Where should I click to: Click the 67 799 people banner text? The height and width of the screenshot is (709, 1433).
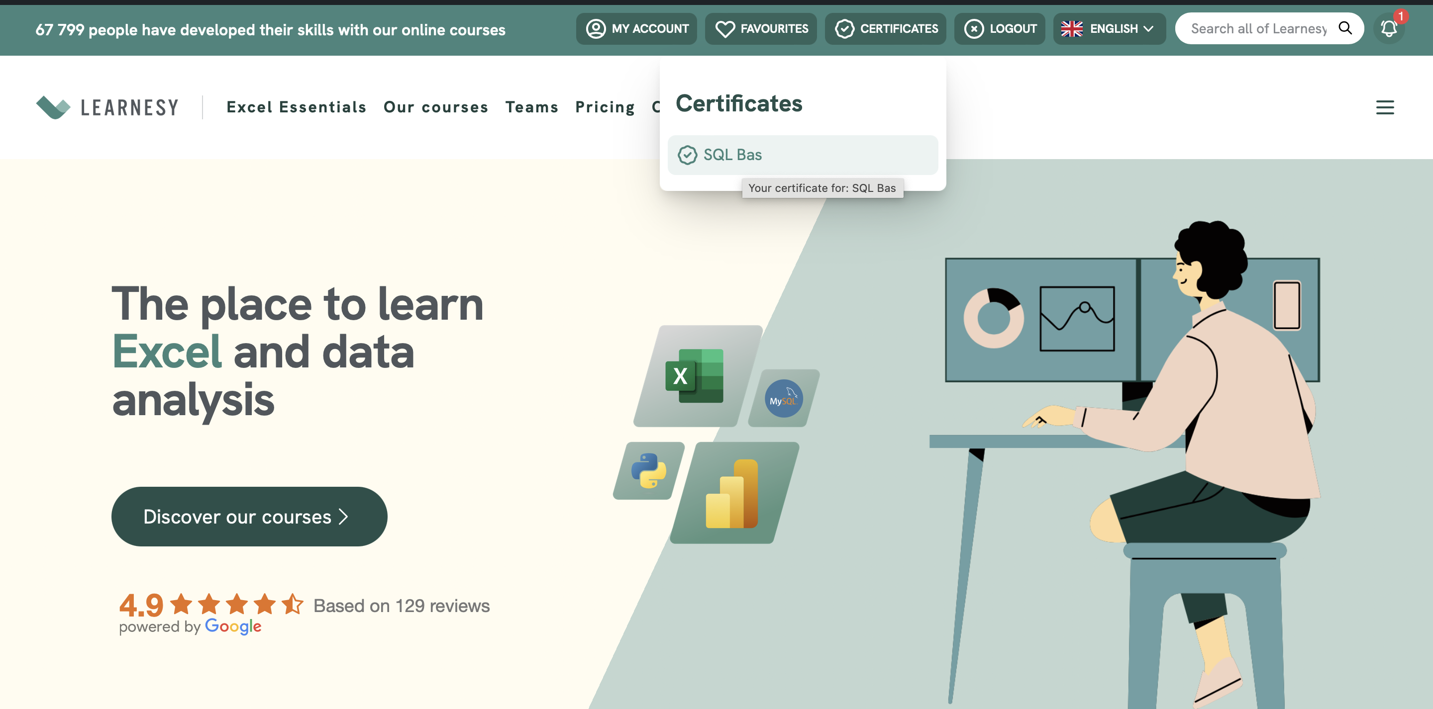(270, 29)
